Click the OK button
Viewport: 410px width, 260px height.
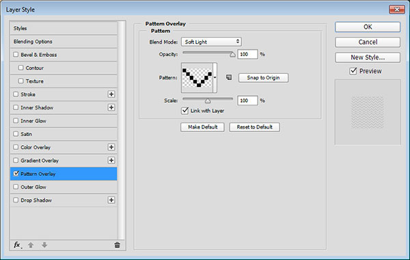(368, 27)
